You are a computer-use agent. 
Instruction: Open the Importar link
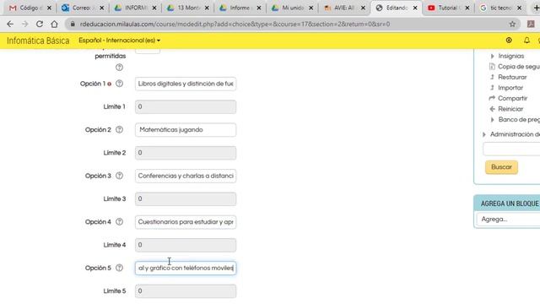click(x=510, y=88)
